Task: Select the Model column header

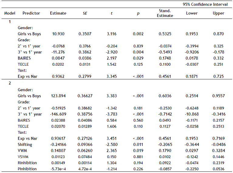Action: [x=9, y=13]
